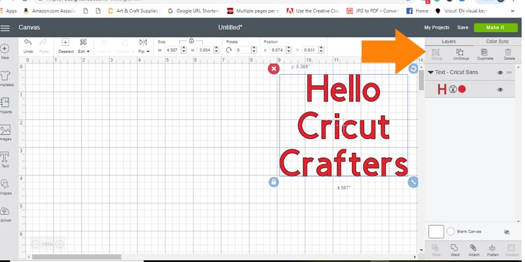This screenshot has width=525, height=262.
Task: Hide the Text - Cricut Sans layer
Action: 500,73
